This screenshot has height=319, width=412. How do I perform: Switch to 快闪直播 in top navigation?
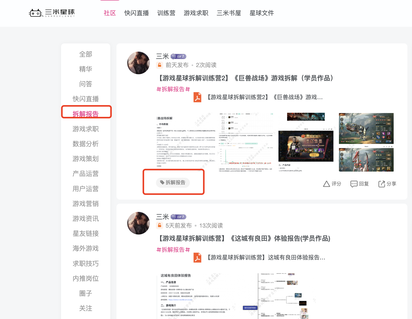pyautogui.click(x=136, y=13)
